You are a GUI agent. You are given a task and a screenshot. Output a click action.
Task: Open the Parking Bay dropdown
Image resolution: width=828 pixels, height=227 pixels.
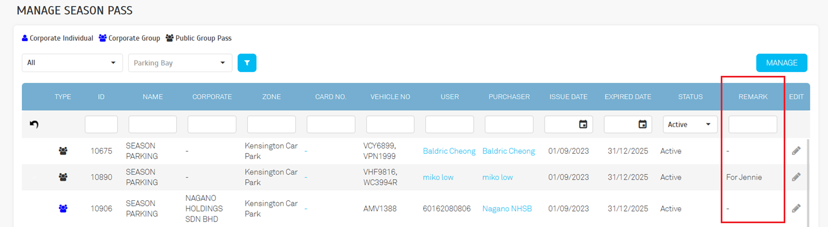coord(180,63)
